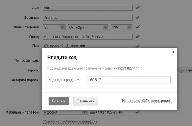
Task: Click the mobile phone field +7 927 827-87-65
Action: point(111,112)
